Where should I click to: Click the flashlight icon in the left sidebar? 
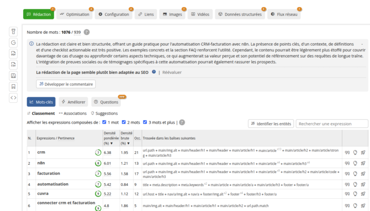[x=13, y=31]
